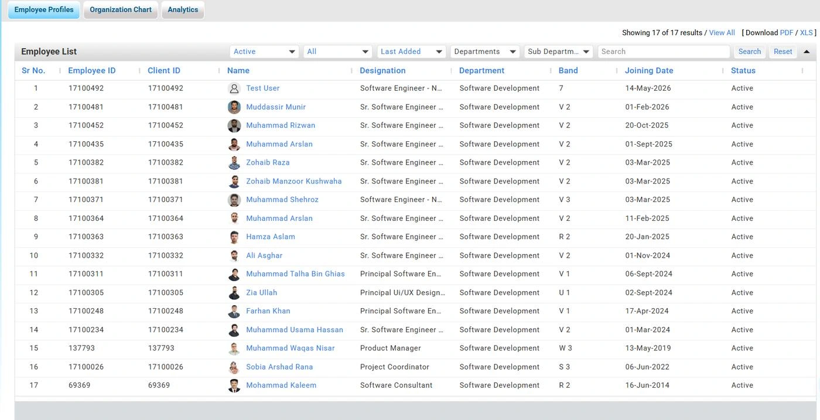Image resolution: width=820 pixels, height=420 pixels.
Task: Switch to Analytics tab
Action: point(183,9)
